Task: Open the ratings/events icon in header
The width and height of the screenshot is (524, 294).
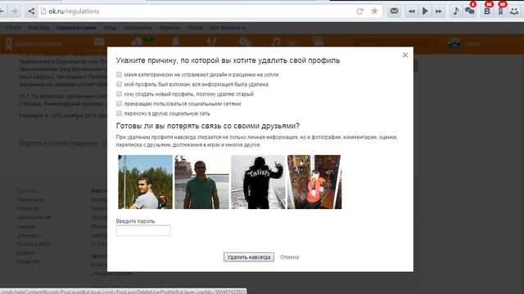Action: click(x=246, y=42)
